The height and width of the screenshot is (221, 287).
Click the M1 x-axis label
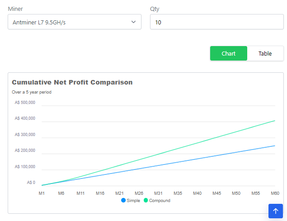tap(42, 193)
